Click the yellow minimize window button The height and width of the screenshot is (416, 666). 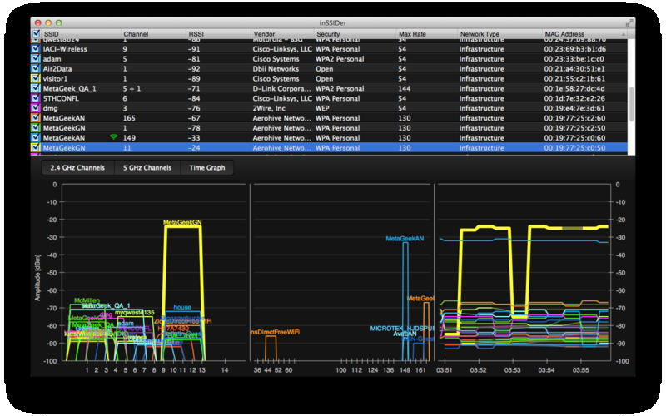tap(48, 23)
